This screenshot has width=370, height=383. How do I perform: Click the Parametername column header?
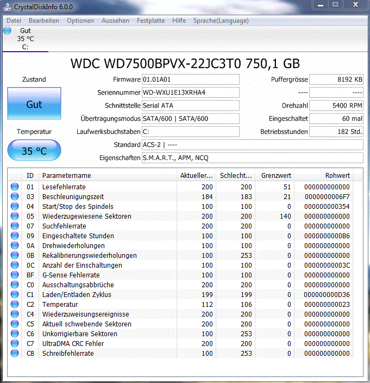(108, 175)
